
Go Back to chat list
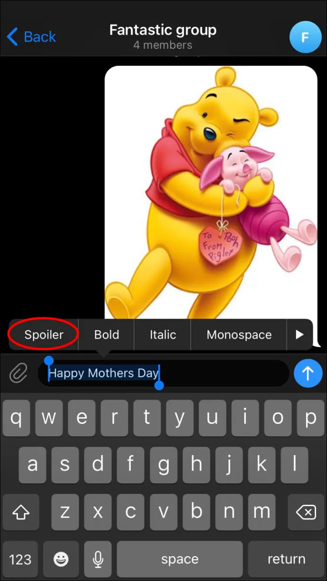[x=31, y=36]
